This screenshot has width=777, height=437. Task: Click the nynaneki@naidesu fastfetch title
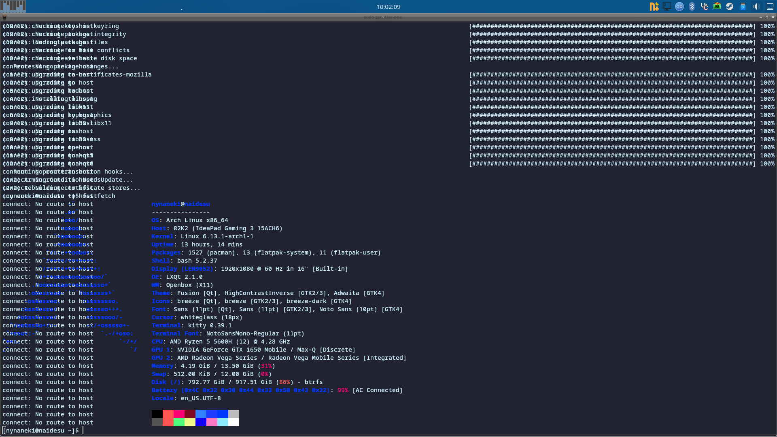180,204
